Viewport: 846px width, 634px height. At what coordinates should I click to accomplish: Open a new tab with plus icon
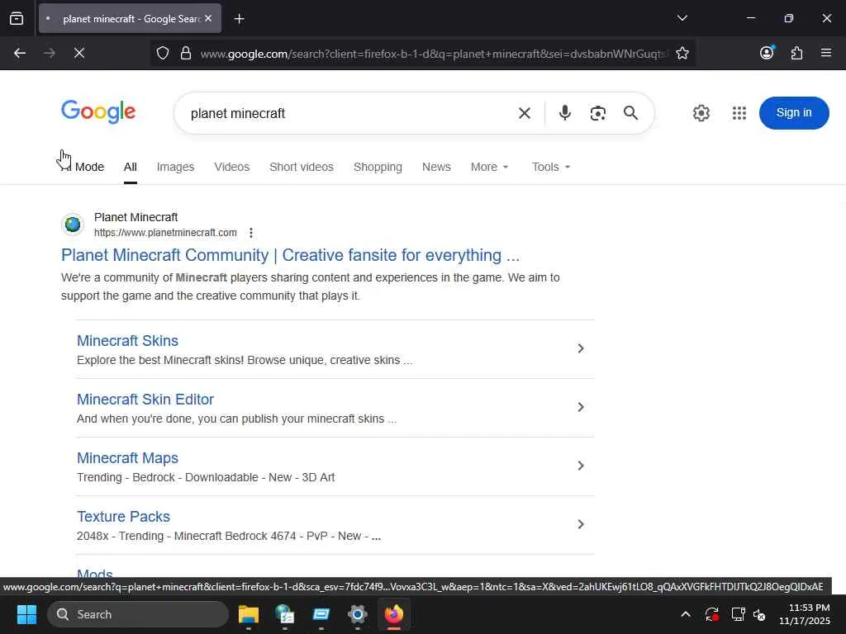[x=239, y=19]
